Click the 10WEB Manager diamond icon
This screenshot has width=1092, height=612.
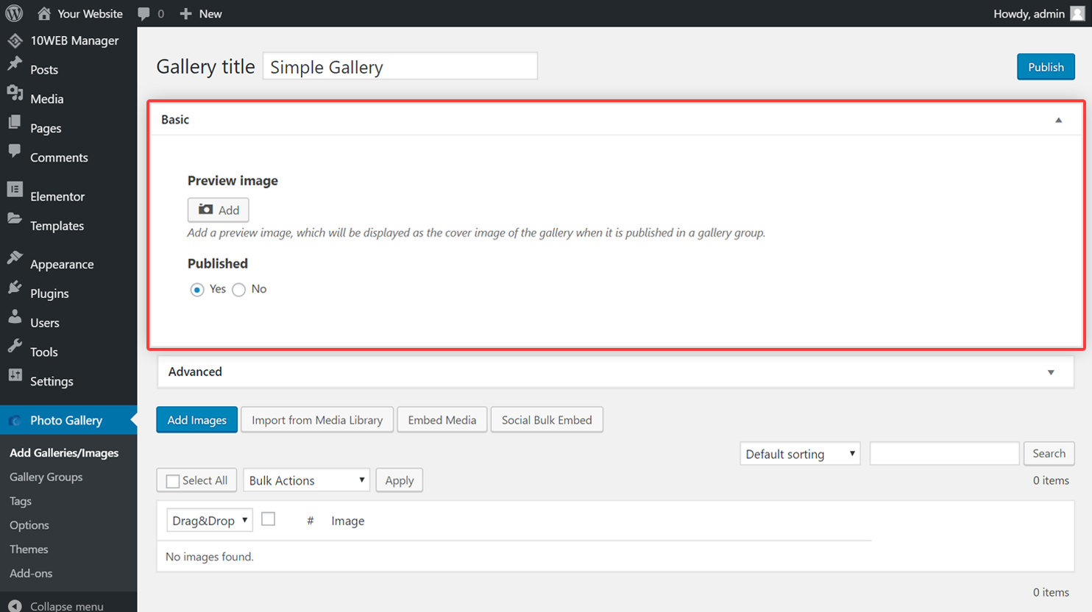[x=15, y=40]
